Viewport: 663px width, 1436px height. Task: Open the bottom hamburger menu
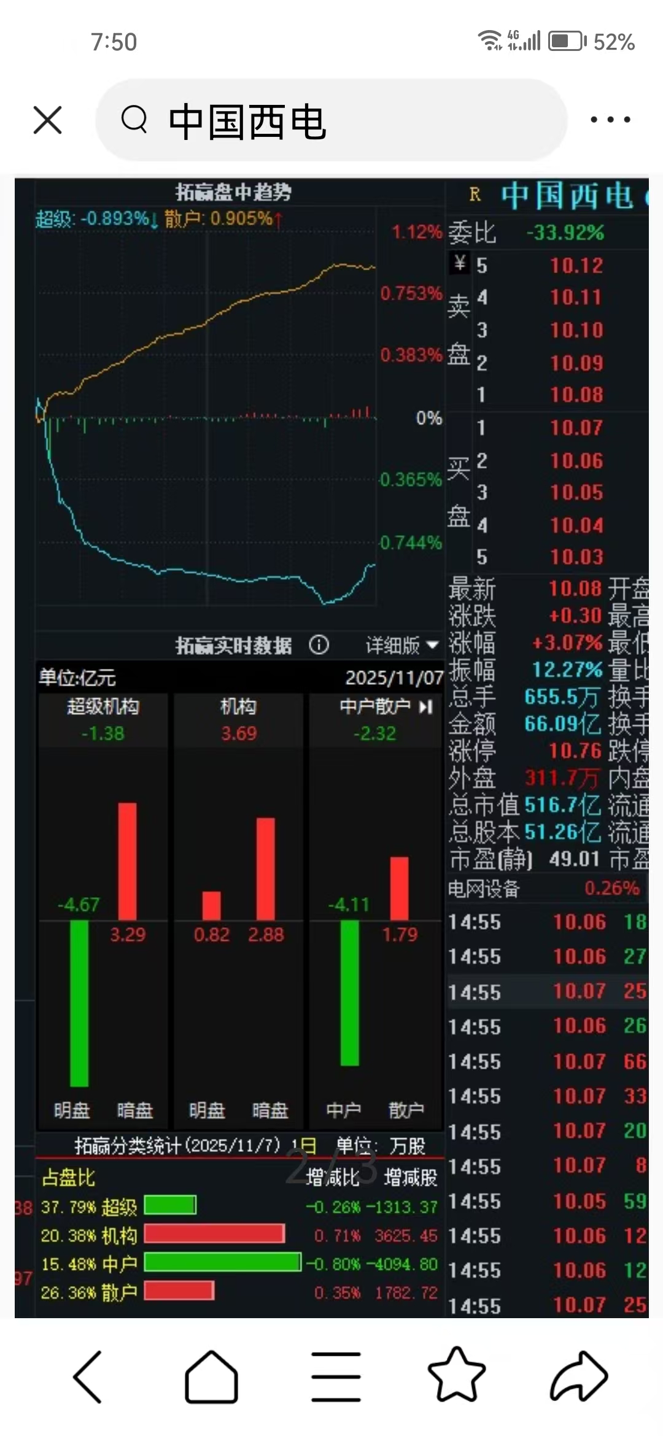[x=335, y=1377]
